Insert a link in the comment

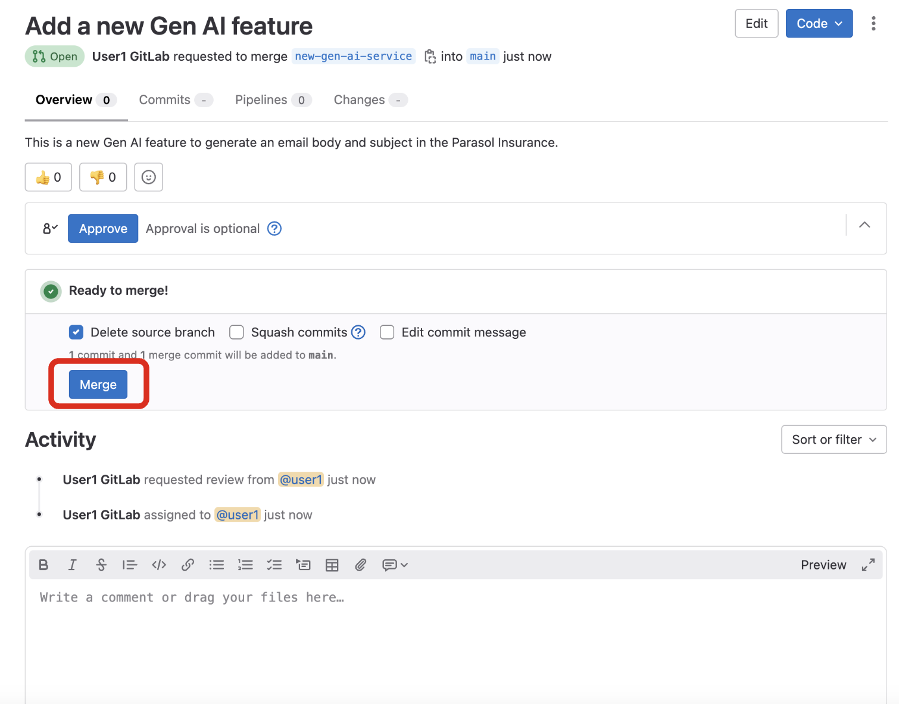click(188, 565)
